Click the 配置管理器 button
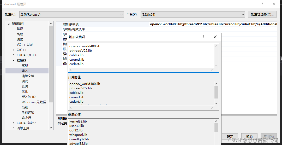This screenshot has height=145, width=282. pos(262,14)
